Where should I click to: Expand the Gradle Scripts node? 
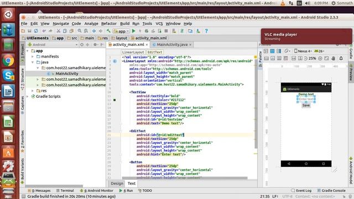tap(28, 96)
